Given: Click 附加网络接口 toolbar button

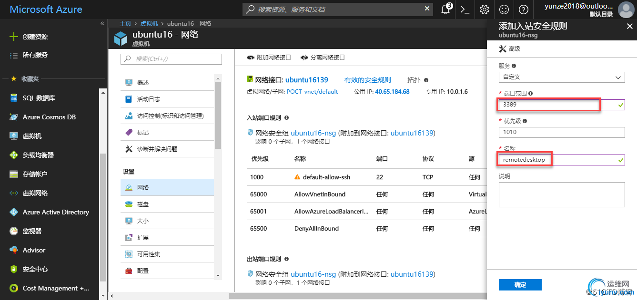Looking at the screenshot, I should [x=269, y=58].
